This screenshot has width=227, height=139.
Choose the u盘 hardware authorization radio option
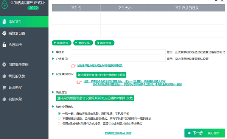coord(59,123)
